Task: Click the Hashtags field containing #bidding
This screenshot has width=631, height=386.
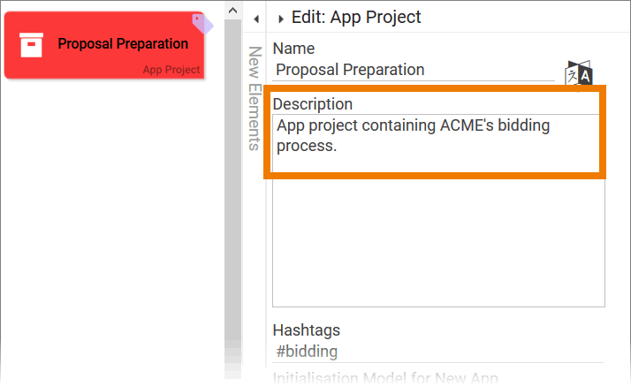Action: (437, 352)
